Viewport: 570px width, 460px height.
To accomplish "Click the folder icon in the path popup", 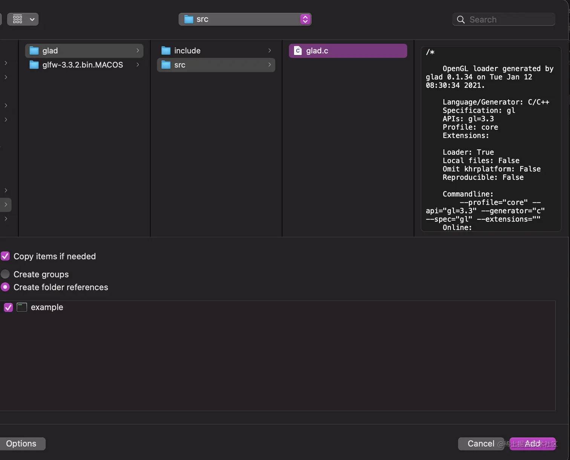I will (188, 19).
